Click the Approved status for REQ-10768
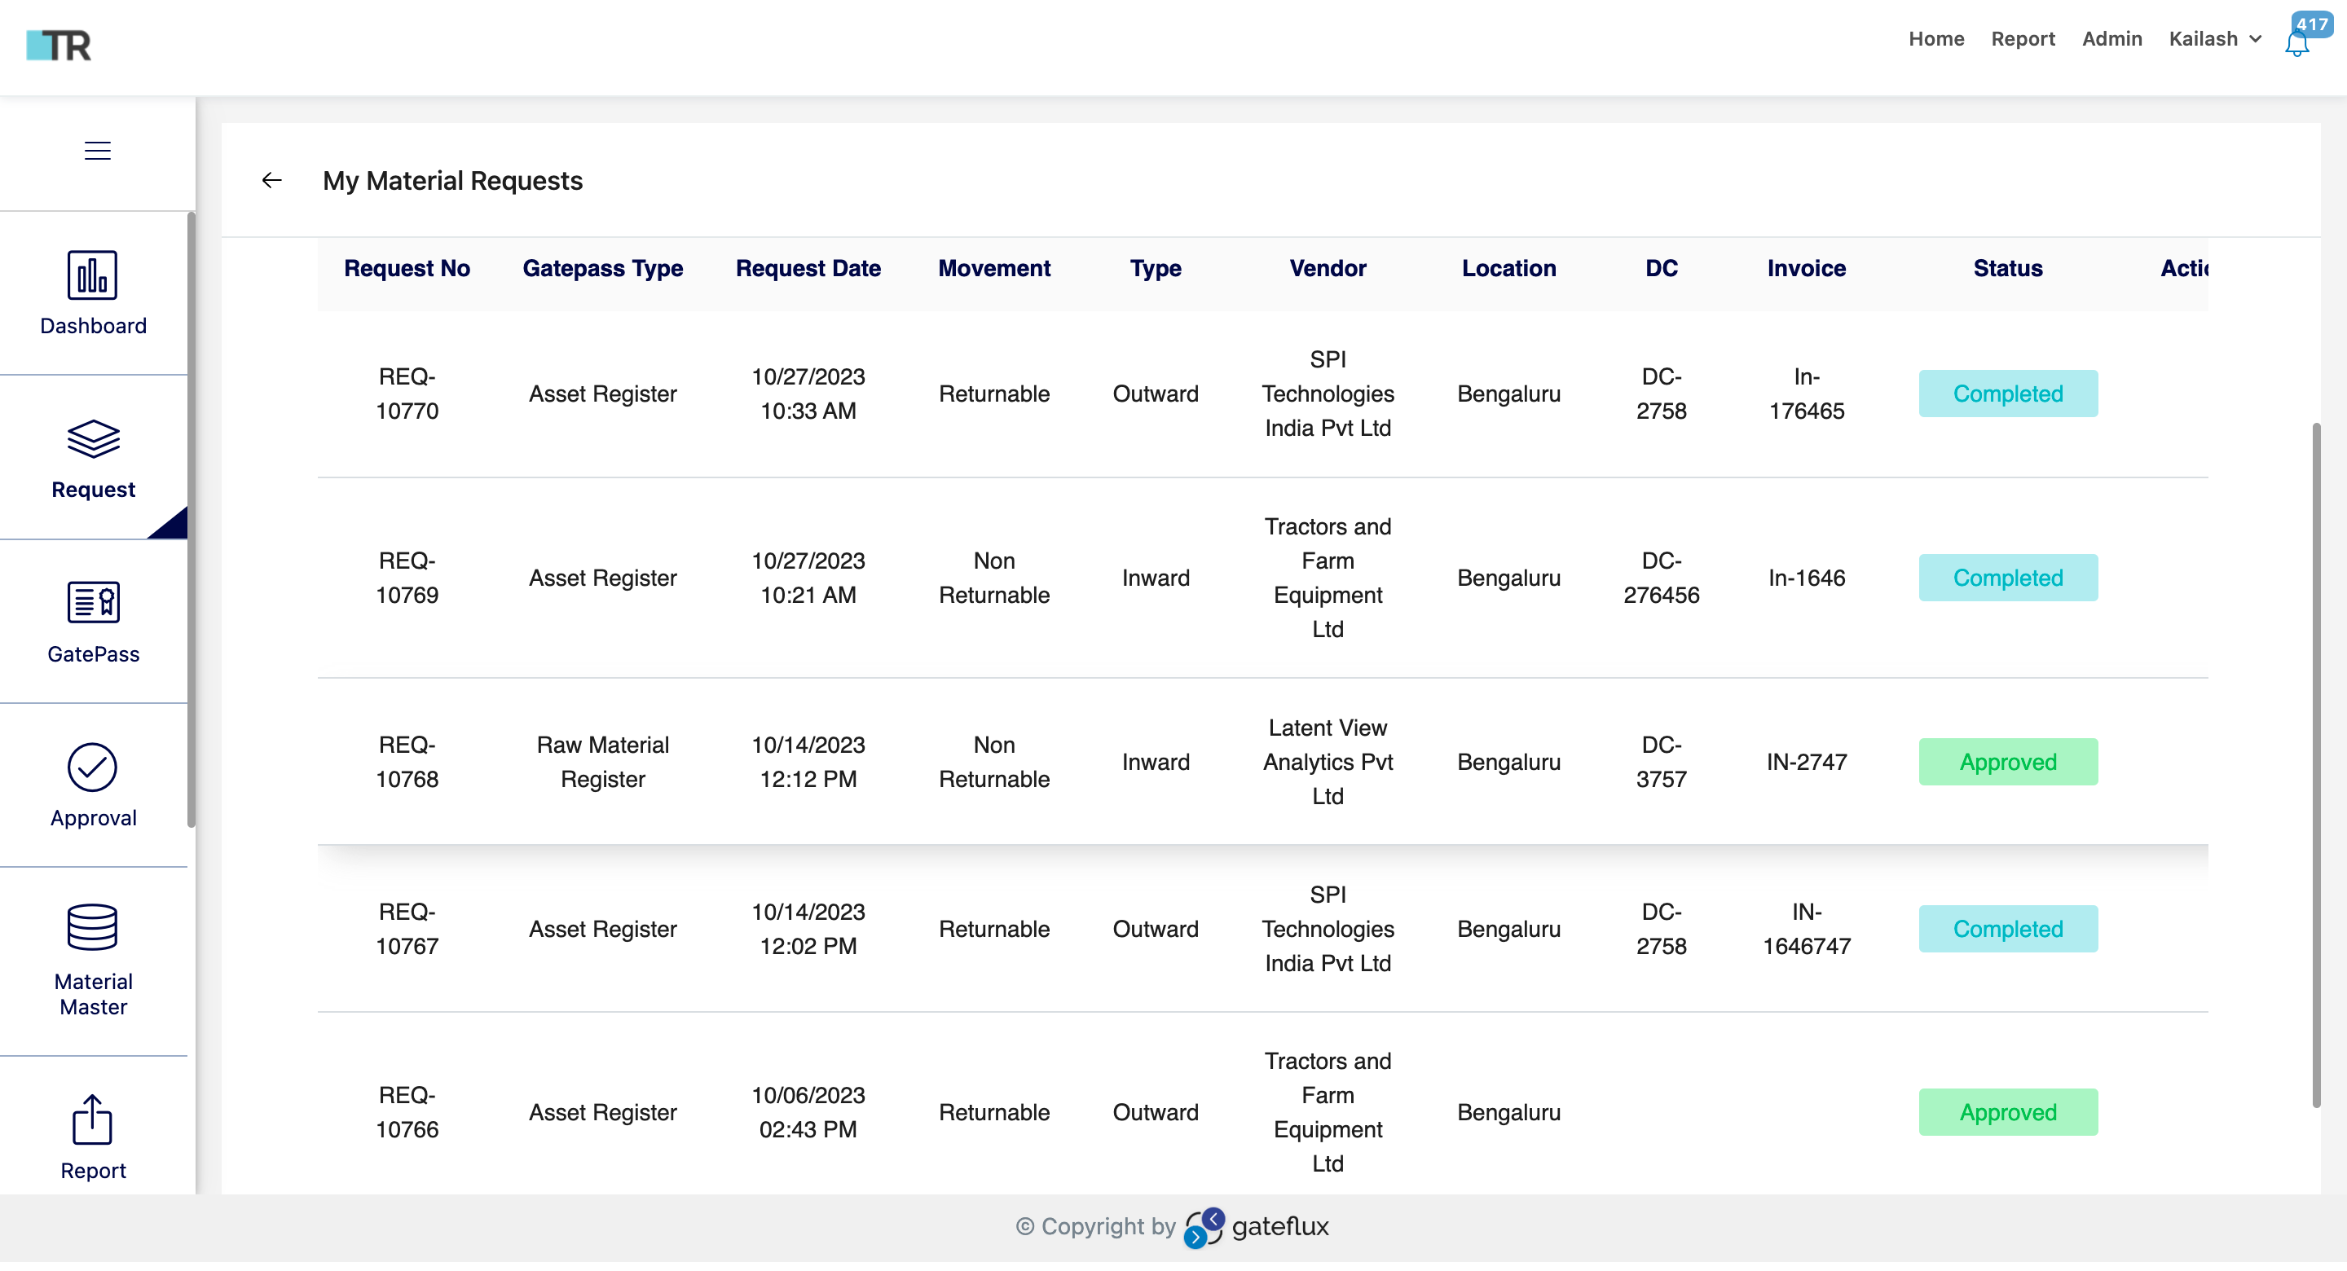 2008,762
